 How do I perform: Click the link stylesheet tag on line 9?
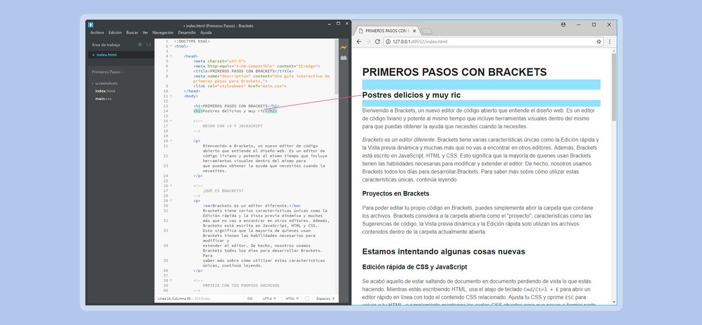[240, 86]
